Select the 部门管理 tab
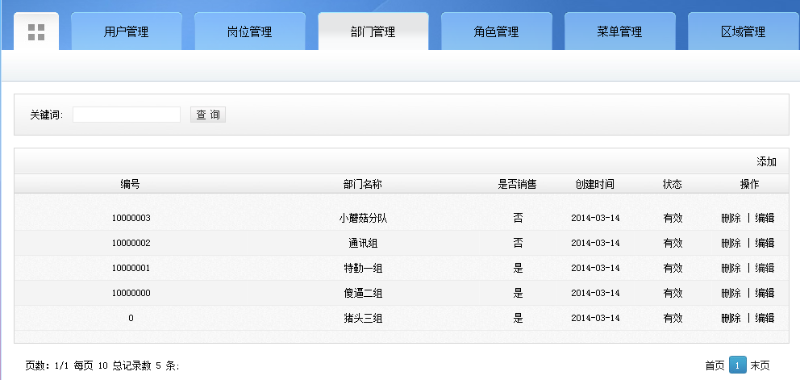The height and width of the screenshot is (380, 800). coord(373,32)
